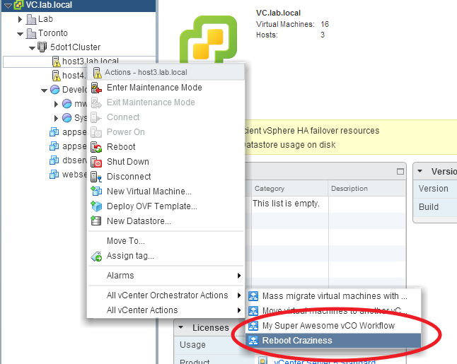The image size is (457, 364).
Task: Click the Enter Maintenance Mode icon
Action: point(96,88)
